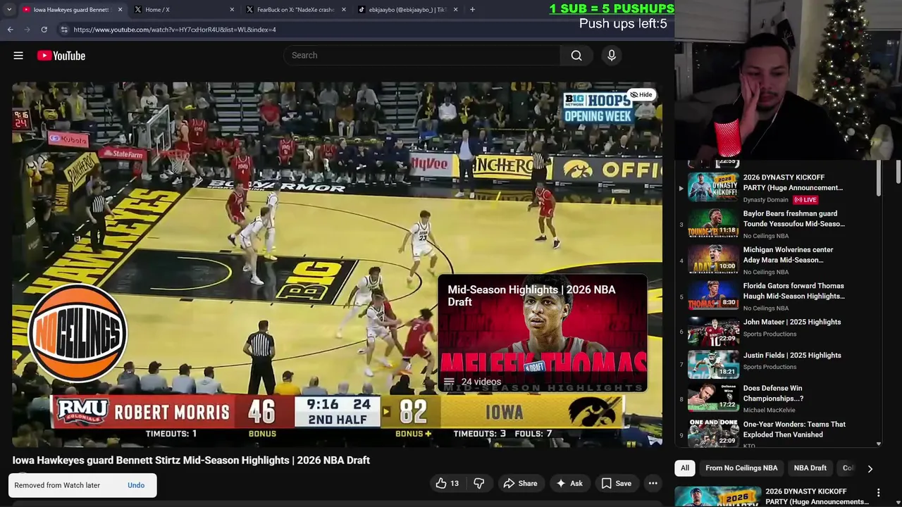Click the browser back arrow
902x507 pixels.
point(11,30)
